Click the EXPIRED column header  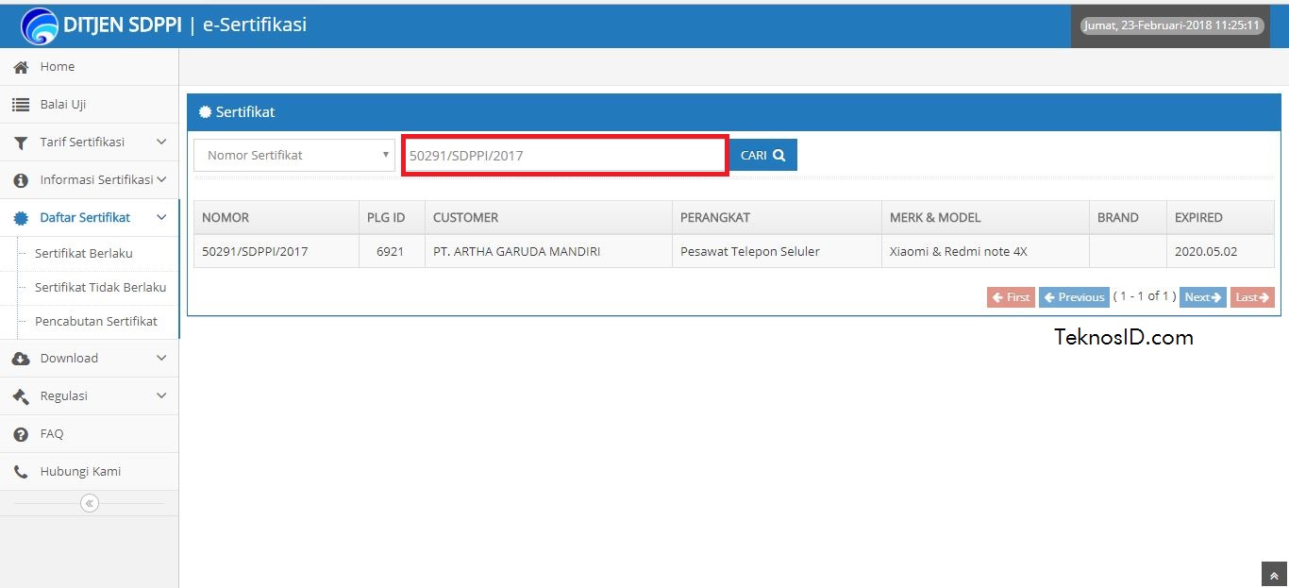pos(1221,217)
